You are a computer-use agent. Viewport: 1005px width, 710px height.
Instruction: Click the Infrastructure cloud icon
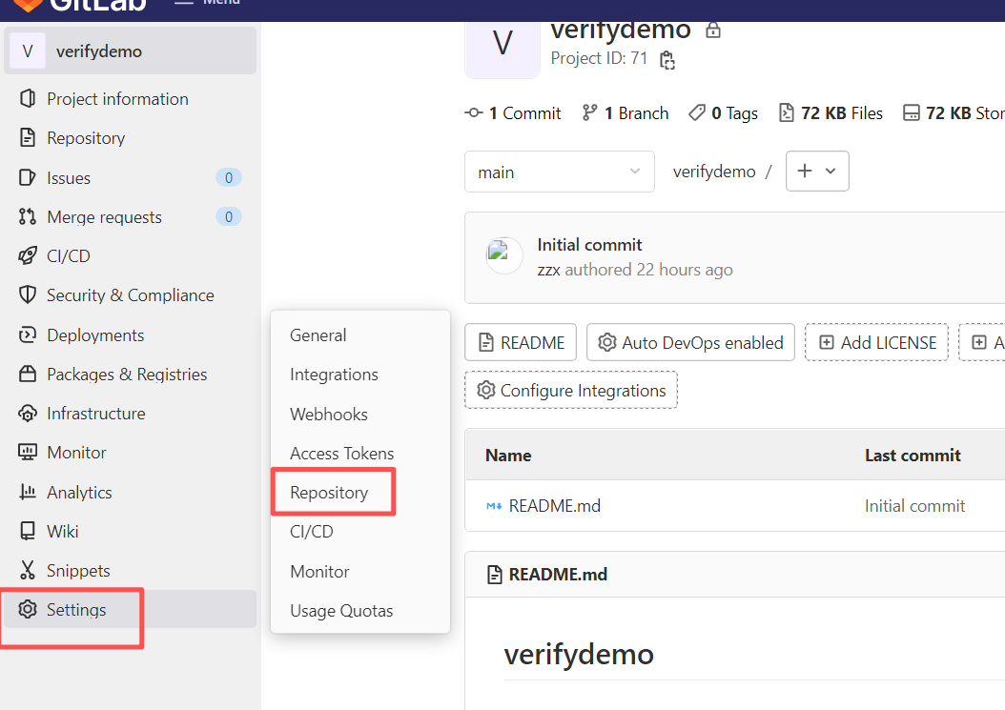28,414
